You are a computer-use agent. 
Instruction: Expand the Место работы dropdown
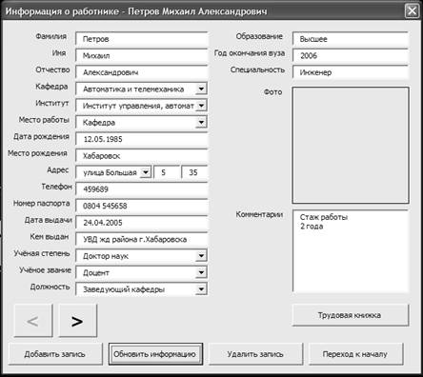[201, 122]
